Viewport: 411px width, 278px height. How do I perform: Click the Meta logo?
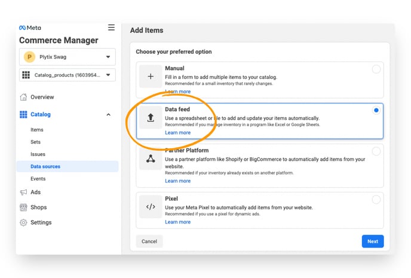(x=30, y=28)
